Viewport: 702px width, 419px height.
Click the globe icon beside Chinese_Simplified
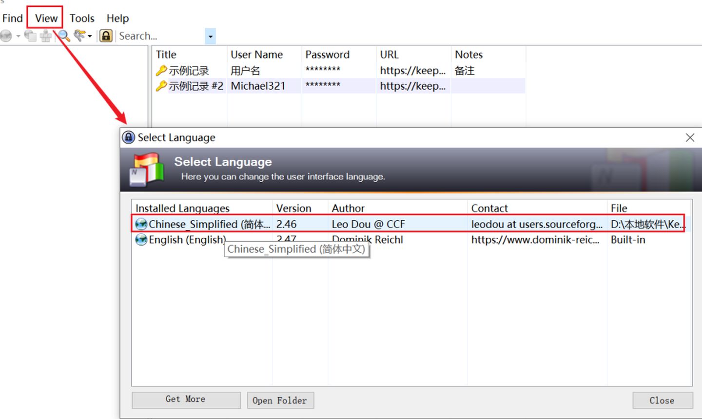click(x=141, y=224)
